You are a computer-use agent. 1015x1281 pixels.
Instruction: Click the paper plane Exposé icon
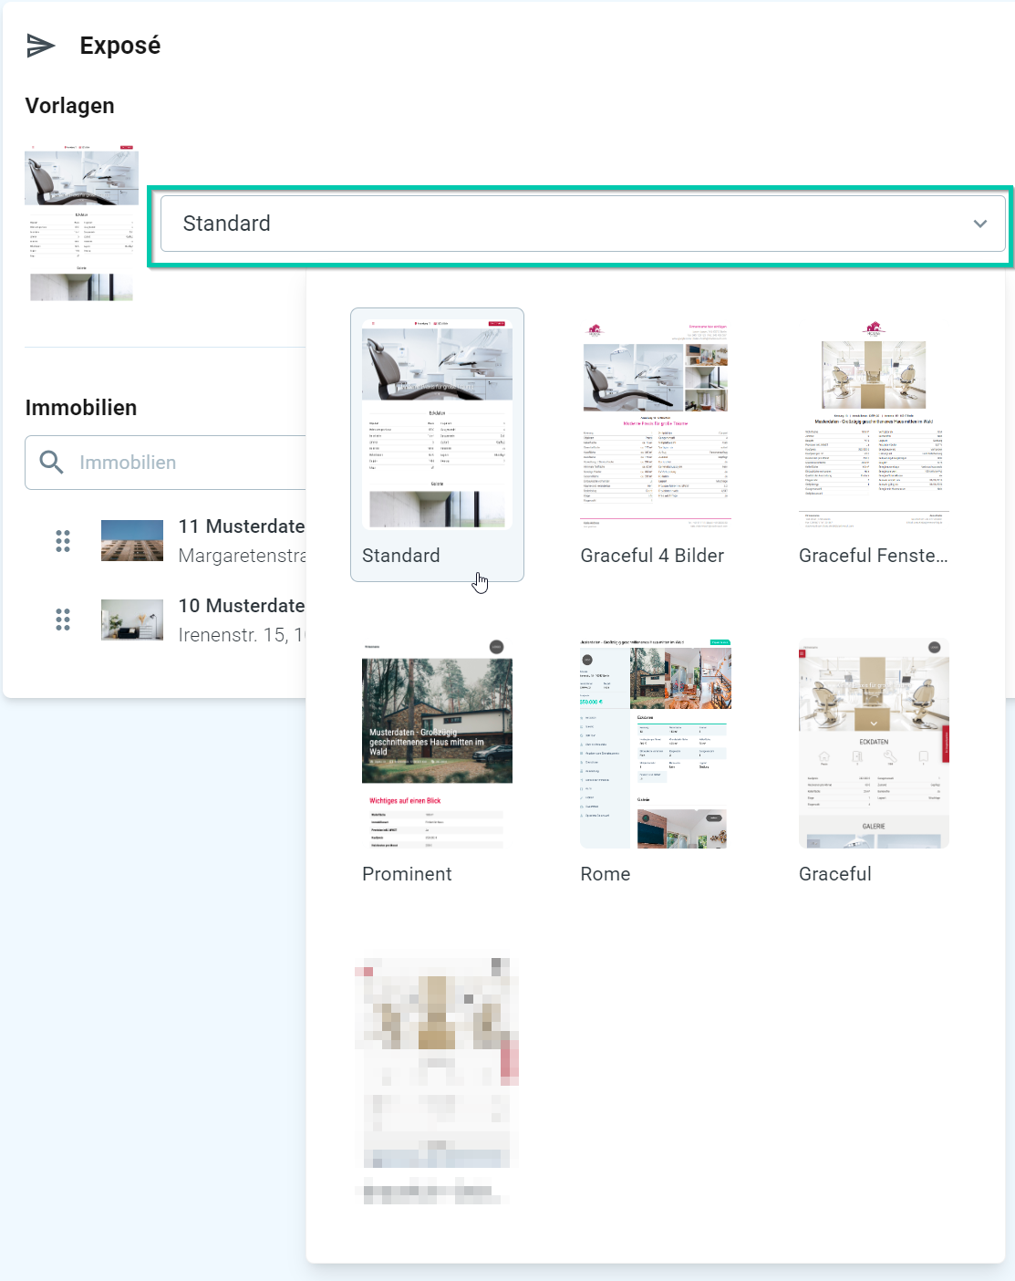click(x=41, y=46)
